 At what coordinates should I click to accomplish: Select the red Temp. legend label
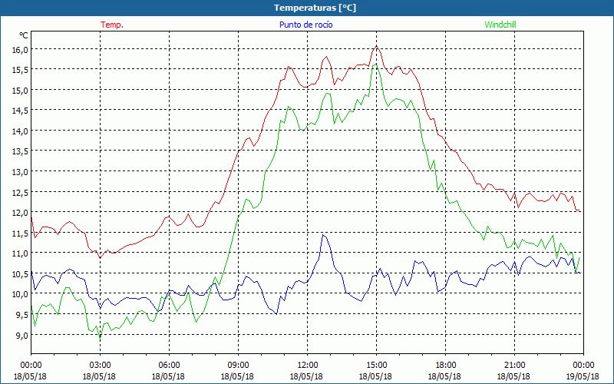112,25
